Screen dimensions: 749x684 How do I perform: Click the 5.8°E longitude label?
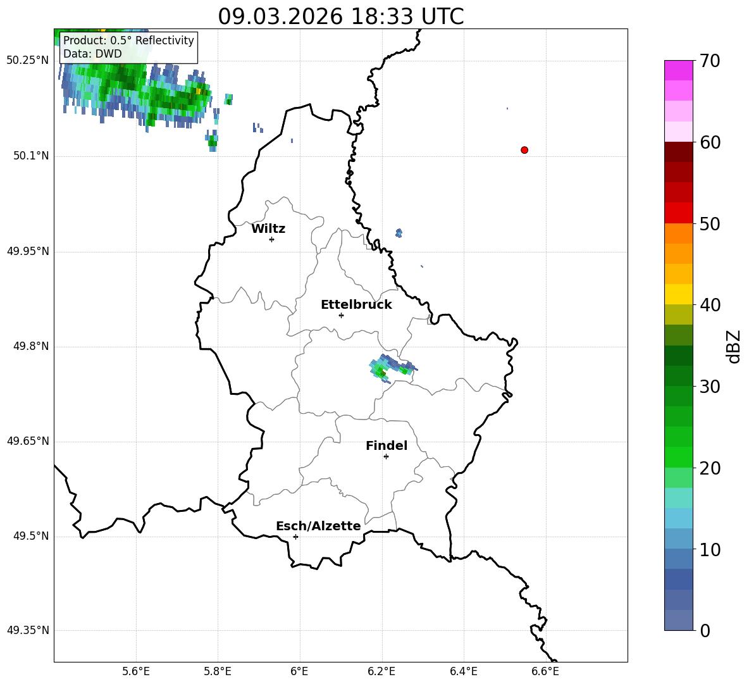(218, 671)
